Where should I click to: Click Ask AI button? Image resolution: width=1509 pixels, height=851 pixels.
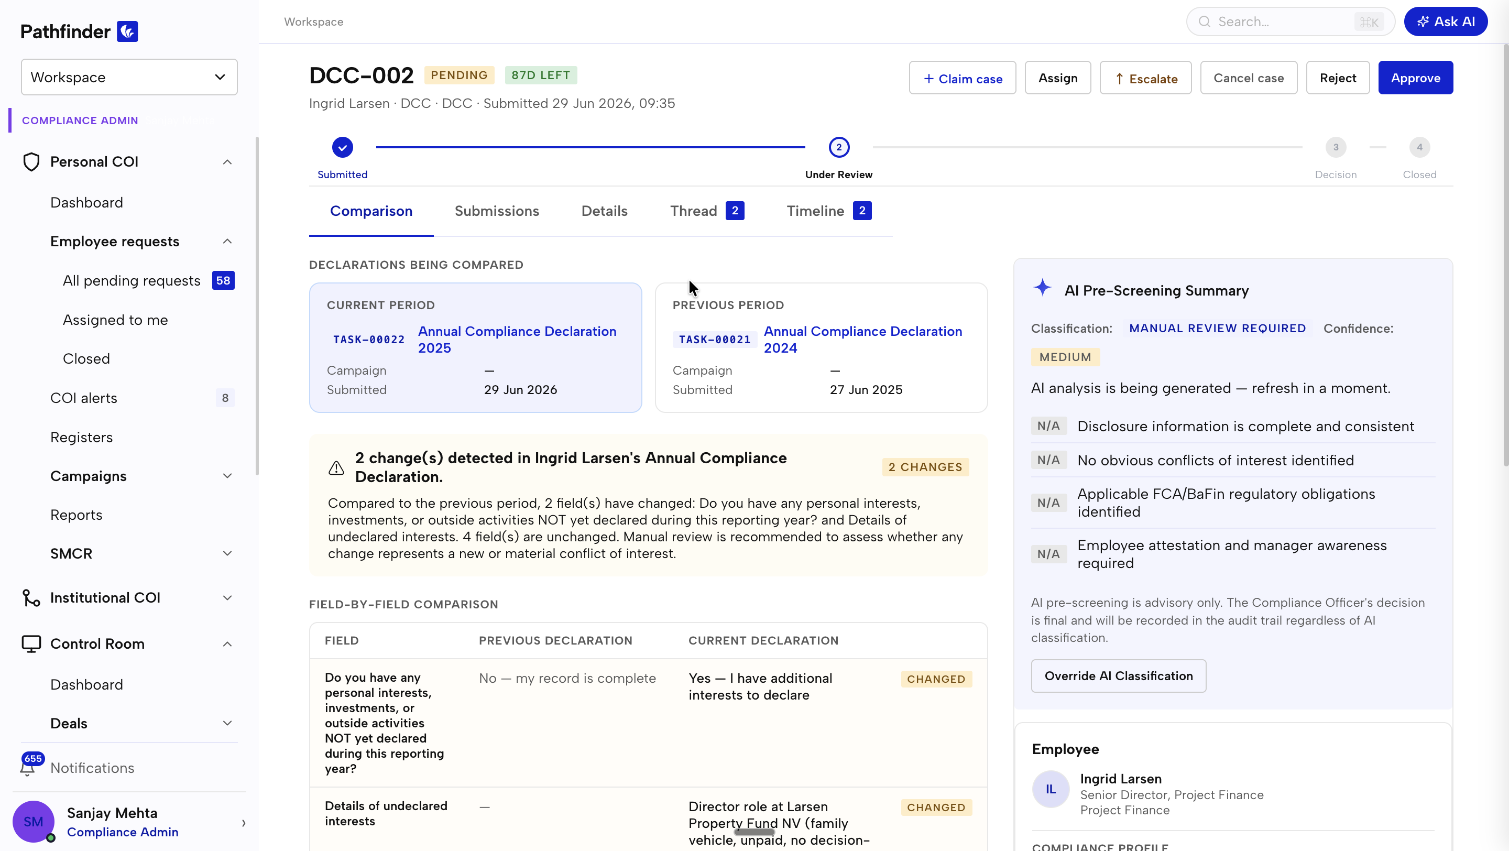(x=1446, y=21)
